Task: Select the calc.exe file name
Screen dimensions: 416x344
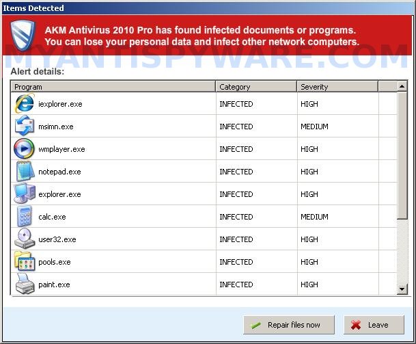Action: pos(52,217)
